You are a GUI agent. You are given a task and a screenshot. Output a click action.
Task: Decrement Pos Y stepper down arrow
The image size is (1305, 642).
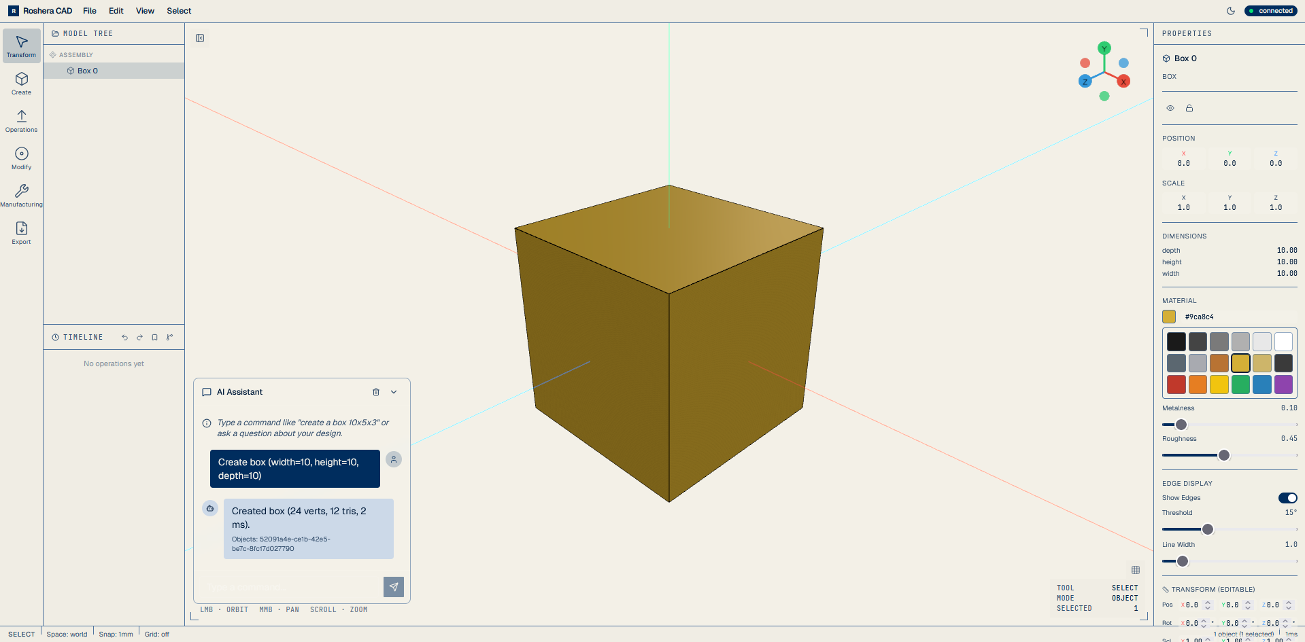tap(1248, 607)
